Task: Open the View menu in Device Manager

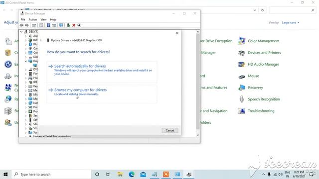Action: tap(43, 19)
